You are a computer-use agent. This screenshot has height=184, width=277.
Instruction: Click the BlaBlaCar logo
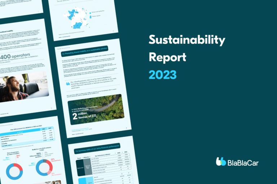pyautogui.click(x=237, y=162)
